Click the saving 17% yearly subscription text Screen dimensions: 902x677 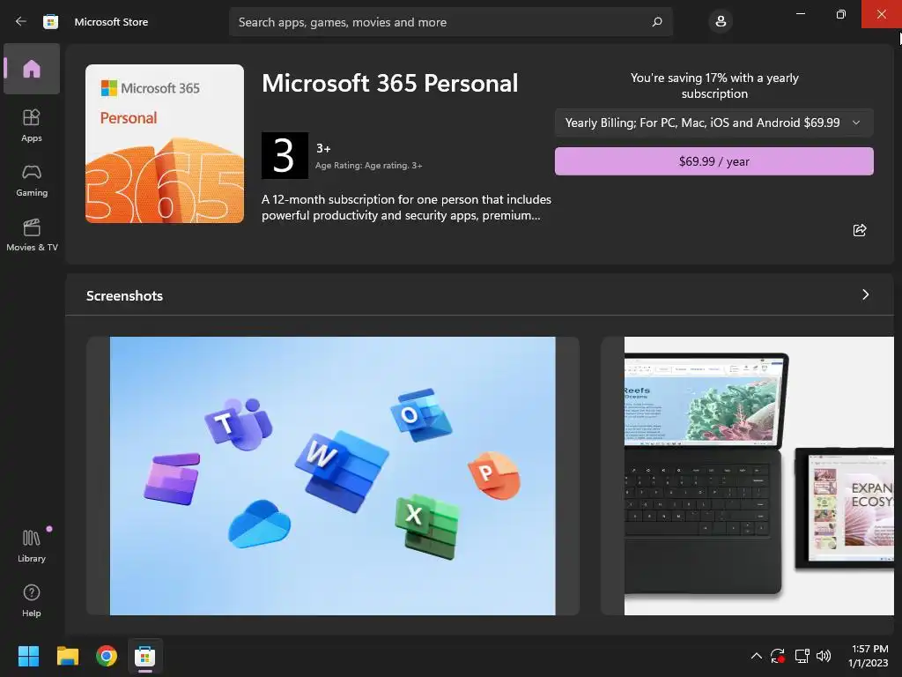[714, 86]
